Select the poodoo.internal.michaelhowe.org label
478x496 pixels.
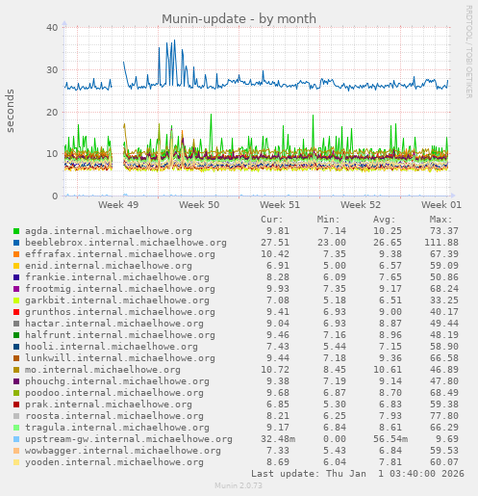[114, 393]
